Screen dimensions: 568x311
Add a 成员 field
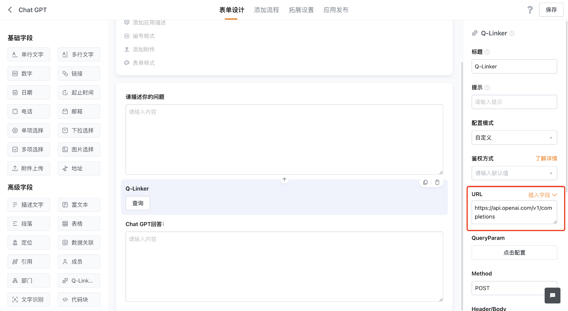pyautogui.click(x=79, y=261)
